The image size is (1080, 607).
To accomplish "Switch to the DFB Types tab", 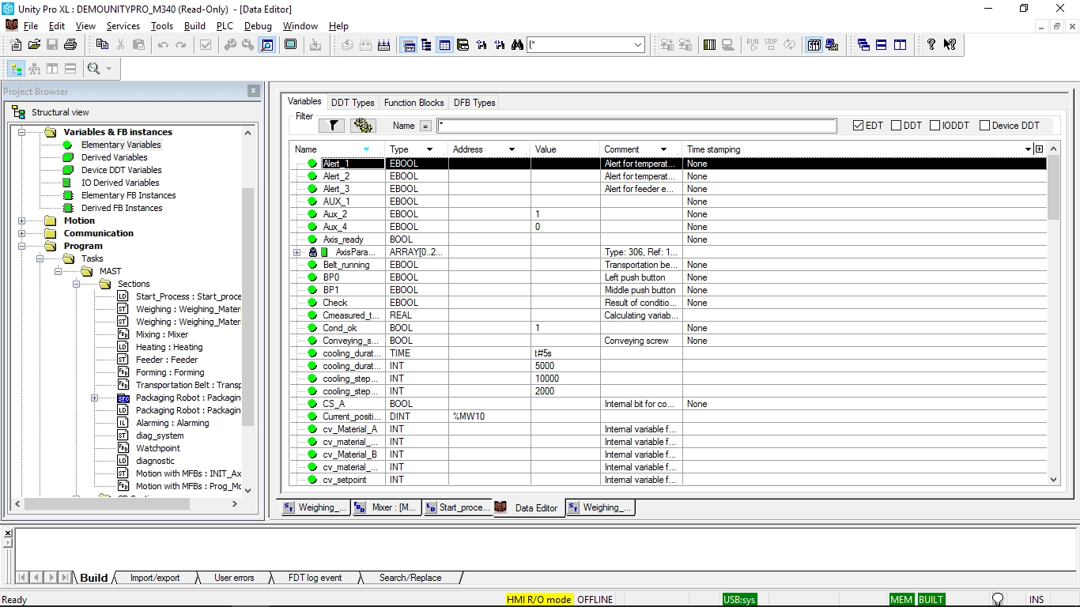I will [474, 103].
